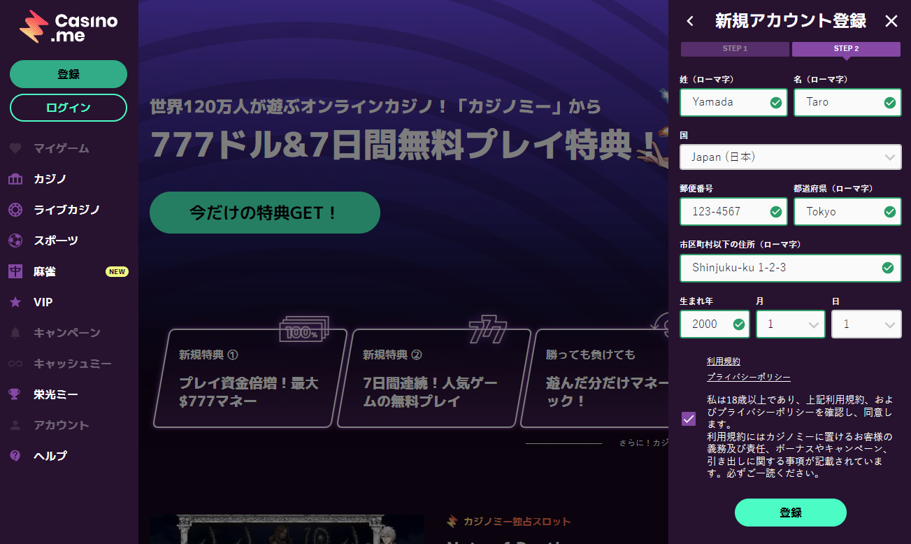Open the 日 birth day dropdown

tap(866, 324)
